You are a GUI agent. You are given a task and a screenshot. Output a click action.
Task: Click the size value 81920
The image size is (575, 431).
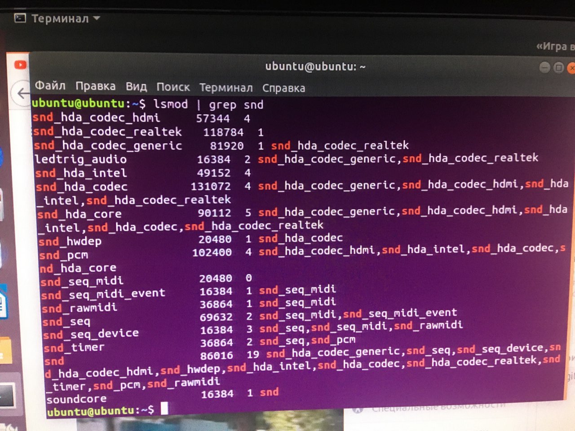coord(227,146)
